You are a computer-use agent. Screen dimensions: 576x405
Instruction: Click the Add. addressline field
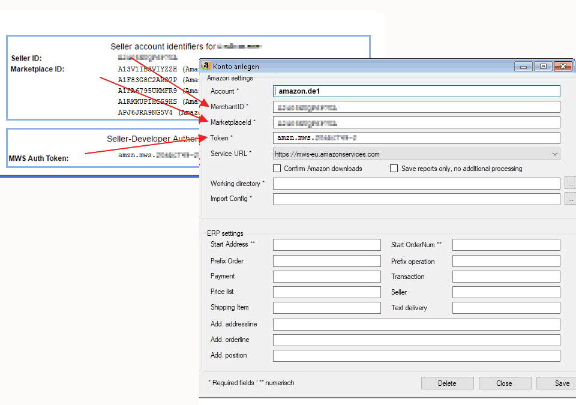[416, 325]
